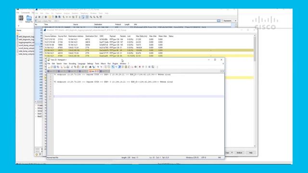Image resolution: width=308 pixels, height=173 pixels.
Task: Click the UTF-8 encoding status bar entry
Action: pos(204,158)
